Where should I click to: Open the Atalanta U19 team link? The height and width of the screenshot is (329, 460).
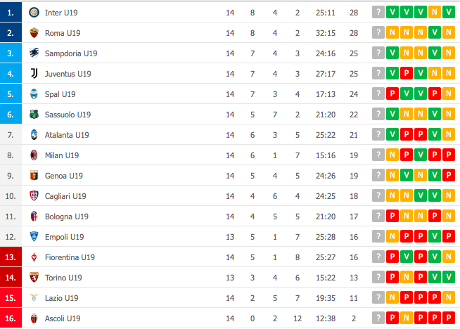click(x=67, y=135)
